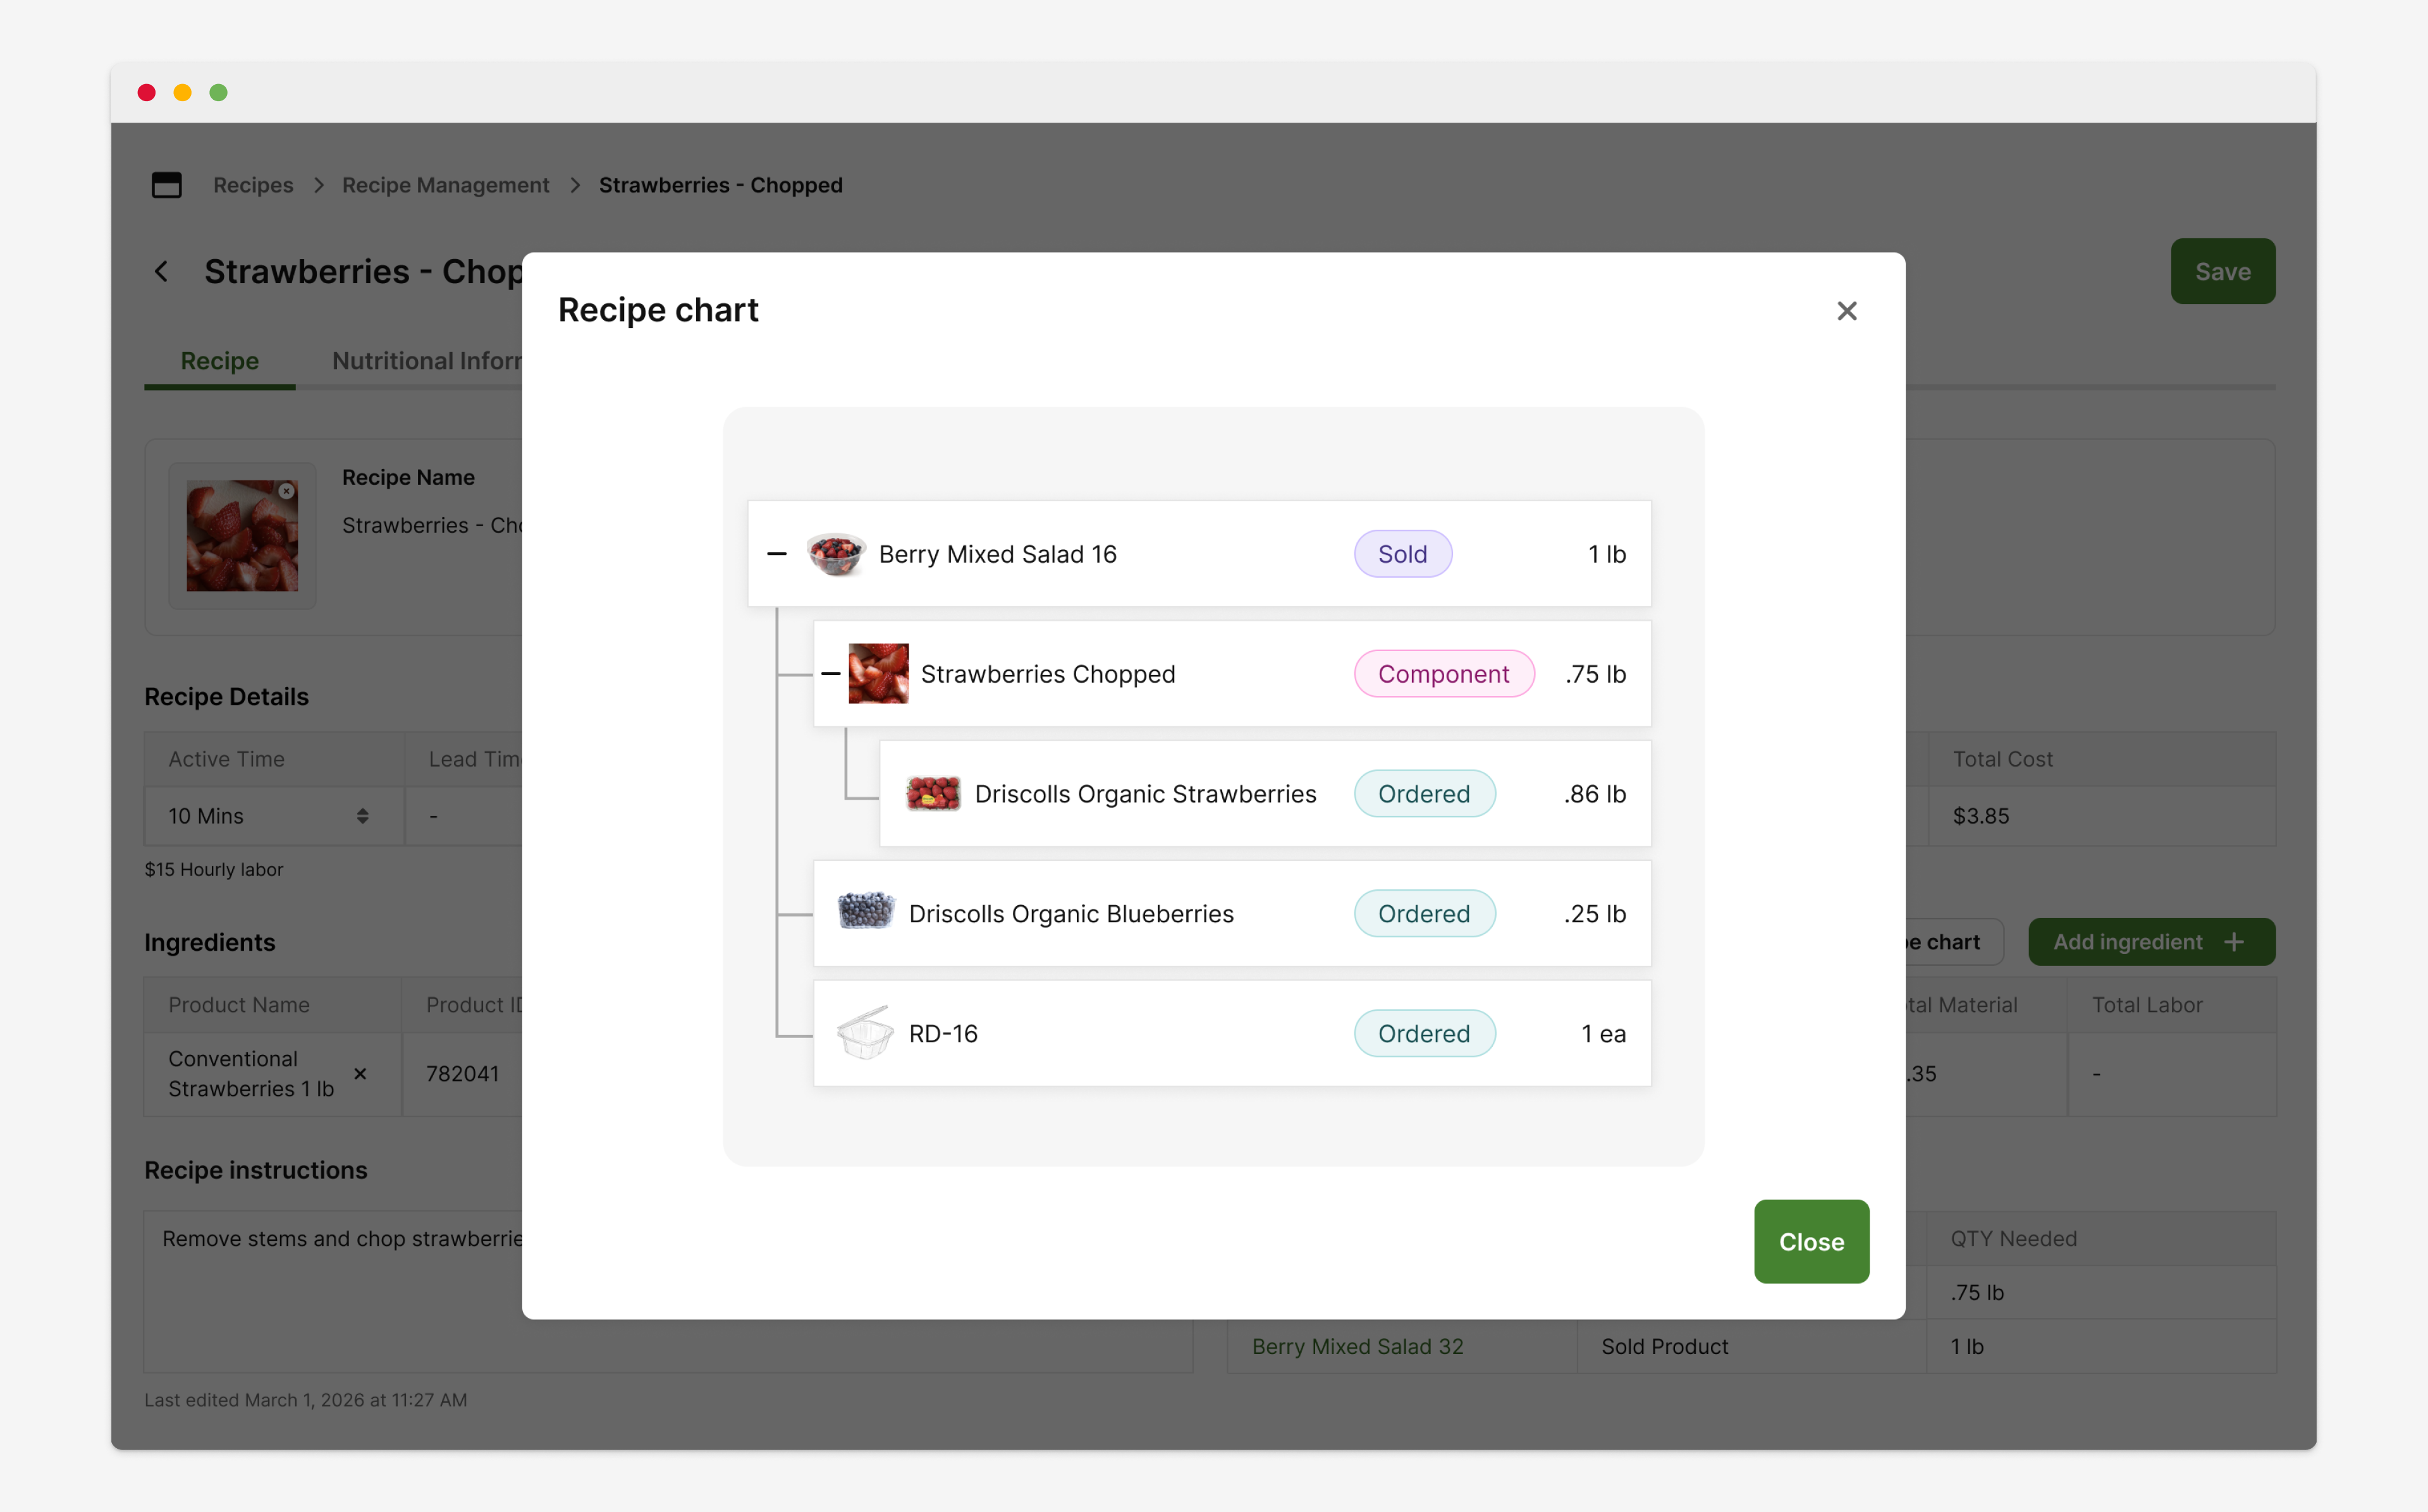
Task: Open the Recipe Management breadcrumb link
Action: tap(445, 185)
